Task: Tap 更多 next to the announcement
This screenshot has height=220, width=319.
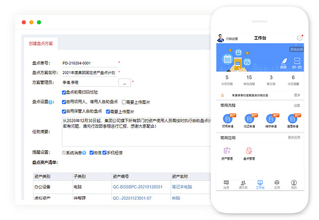Action: tap(297, 95)
